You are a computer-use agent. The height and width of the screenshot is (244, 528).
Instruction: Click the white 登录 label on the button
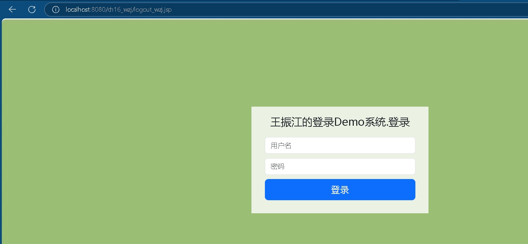(x=340, y=190)
